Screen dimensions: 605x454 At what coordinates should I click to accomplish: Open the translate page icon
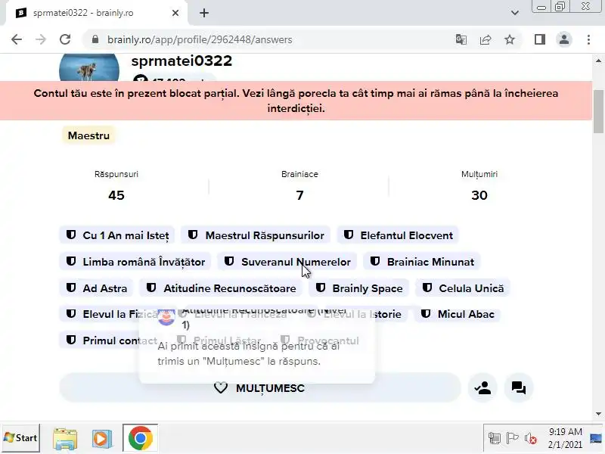461,39
